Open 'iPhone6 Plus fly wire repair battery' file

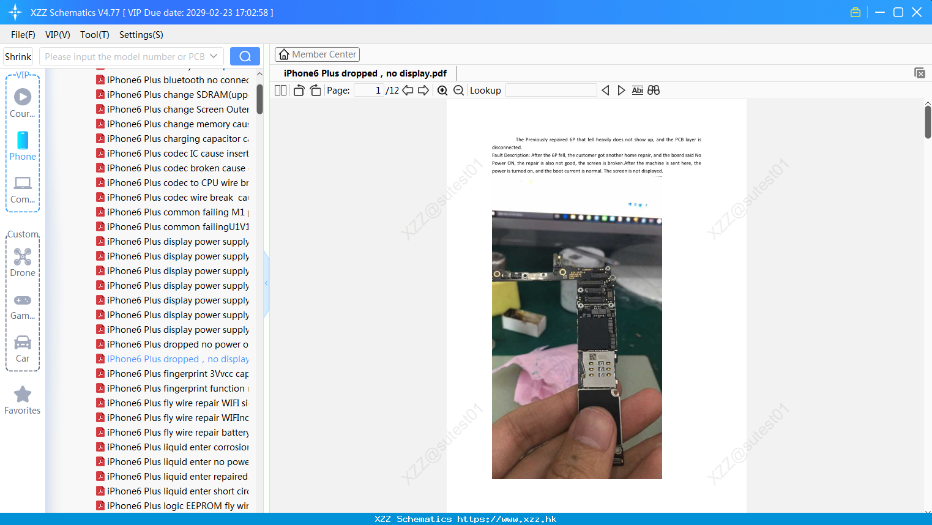tap(173, 433)
